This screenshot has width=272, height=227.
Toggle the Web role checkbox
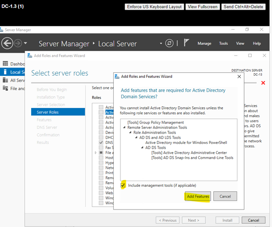[101, 193]
